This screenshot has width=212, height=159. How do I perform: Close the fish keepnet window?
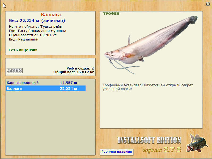tap(208, 4)
